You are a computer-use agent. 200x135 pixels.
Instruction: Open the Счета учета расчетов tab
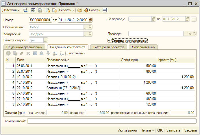pyautogui.click(x=108, y=47)
